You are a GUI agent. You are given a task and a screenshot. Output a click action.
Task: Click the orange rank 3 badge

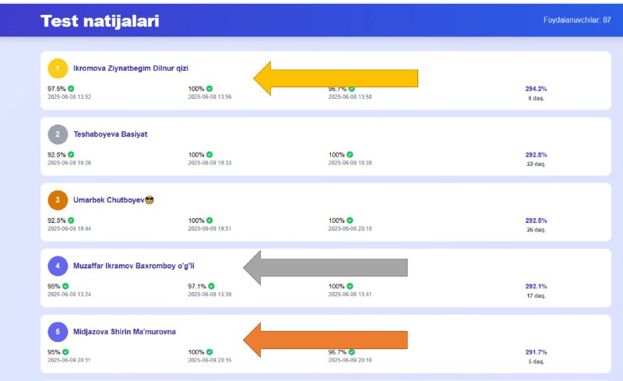(x=58, y=200)
